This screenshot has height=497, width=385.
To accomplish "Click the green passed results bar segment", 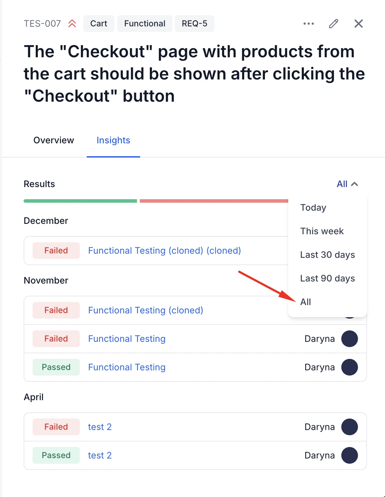I will point(80,201).
